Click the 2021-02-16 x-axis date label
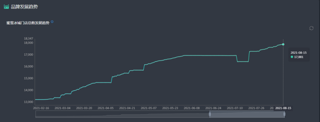Image resolution: width=320 pixels, height=122 pixels. tap(41, 108)
